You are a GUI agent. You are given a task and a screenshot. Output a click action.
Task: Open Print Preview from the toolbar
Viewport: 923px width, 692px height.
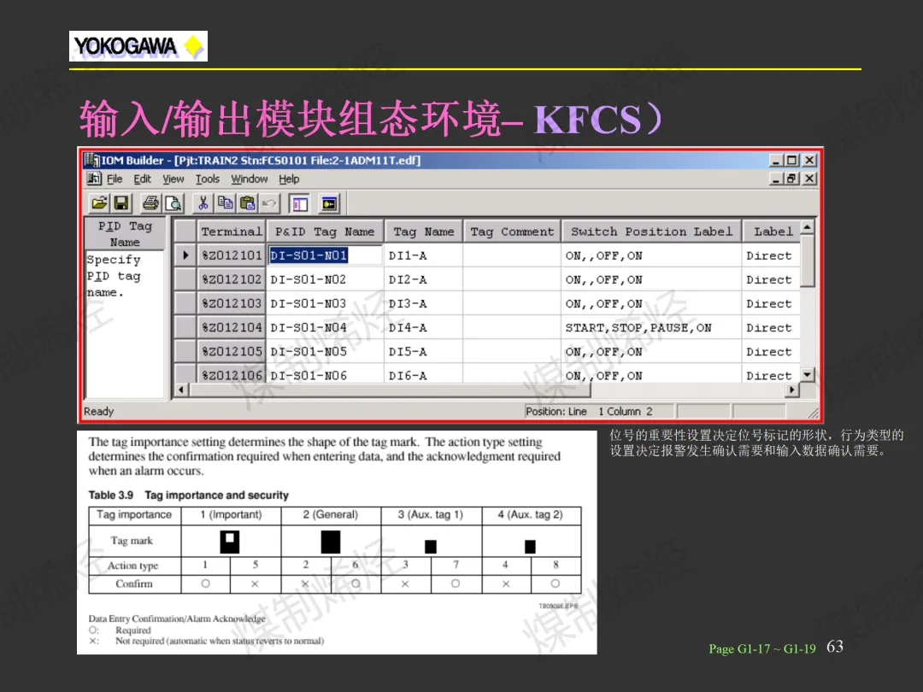(173, 203)
